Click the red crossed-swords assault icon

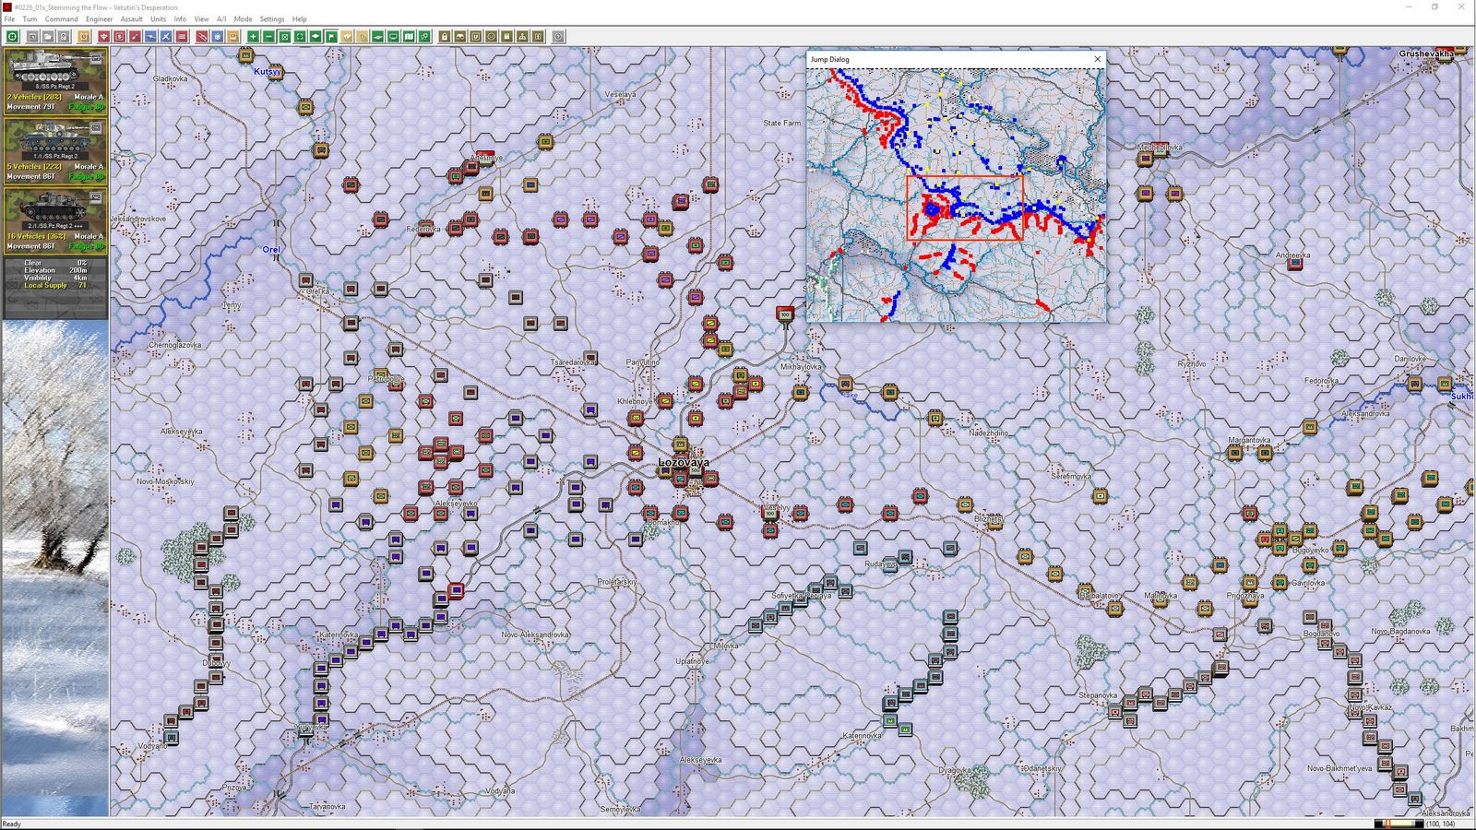point(135,37)
